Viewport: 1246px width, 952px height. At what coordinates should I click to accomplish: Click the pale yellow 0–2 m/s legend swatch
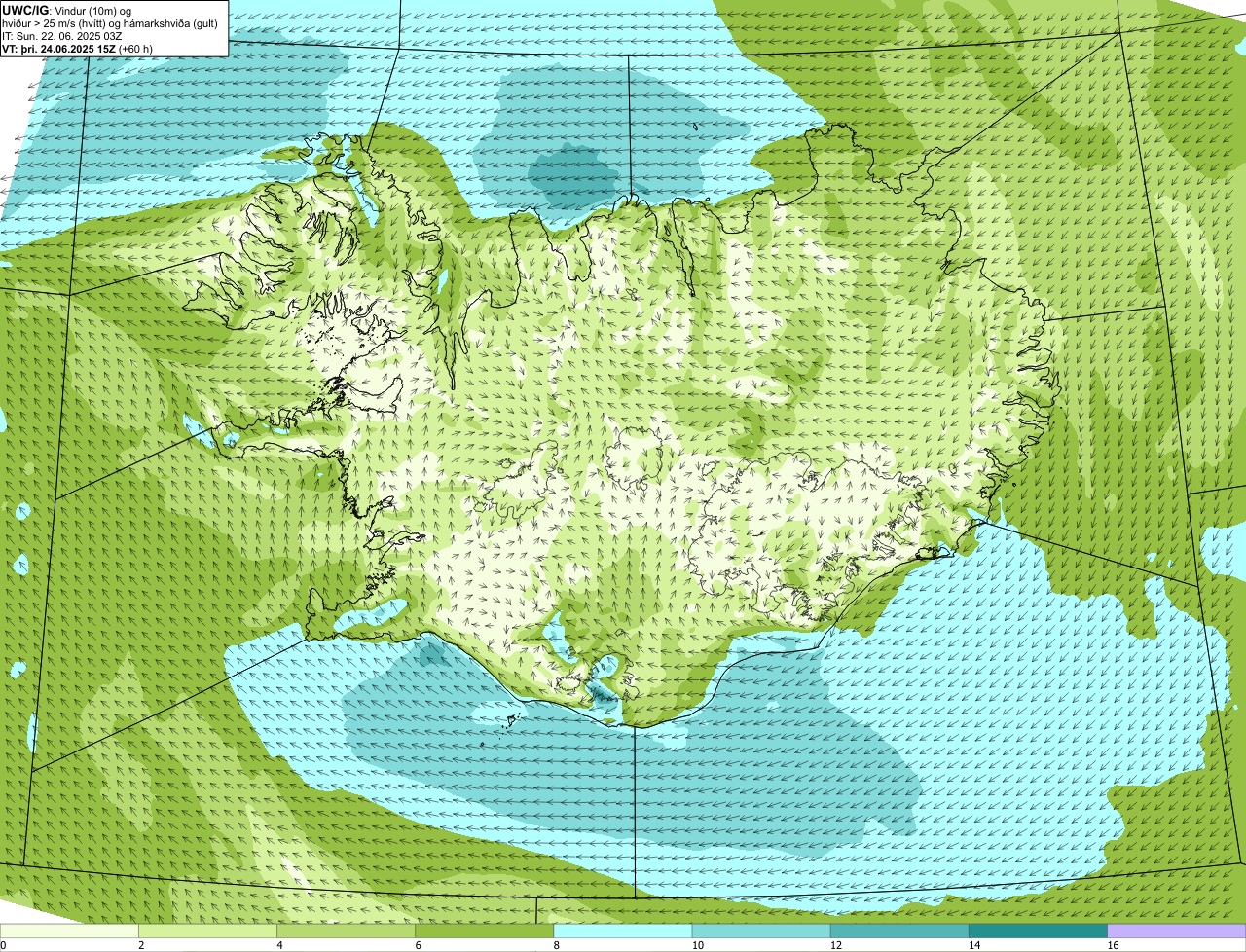(x=69, y=932)
